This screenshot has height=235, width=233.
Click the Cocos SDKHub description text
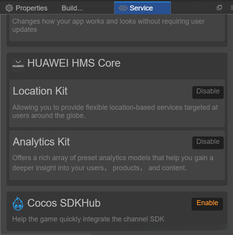click(x=88, y=219)
